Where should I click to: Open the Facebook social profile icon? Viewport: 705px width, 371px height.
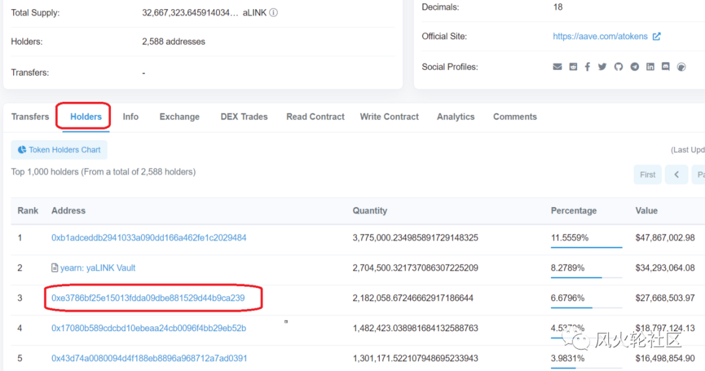click(587, 67)
